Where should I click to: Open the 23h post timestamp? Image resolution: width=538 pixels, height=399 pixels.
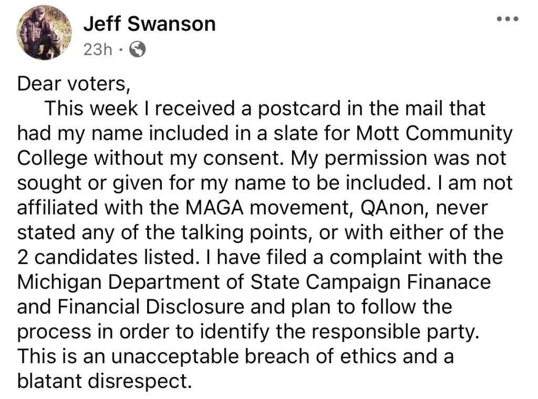point(98,49)
